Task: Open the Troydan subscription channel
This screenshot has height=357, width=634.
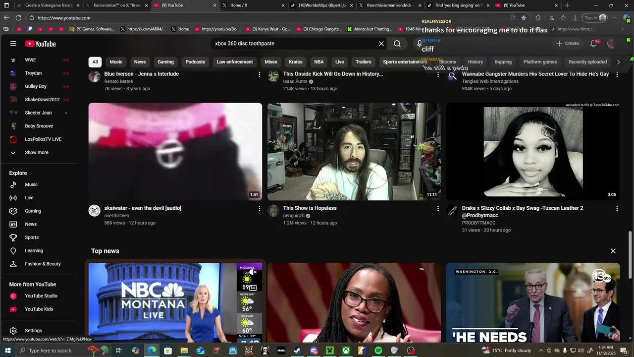Action: 40,73
